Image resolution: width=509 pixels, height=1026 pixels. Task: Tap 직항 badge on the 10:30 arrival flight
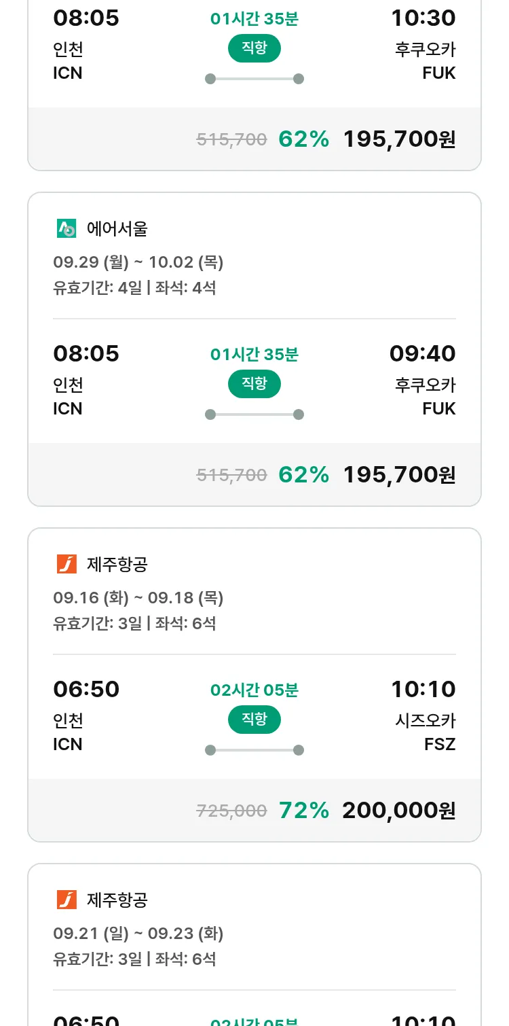[254, 48]
